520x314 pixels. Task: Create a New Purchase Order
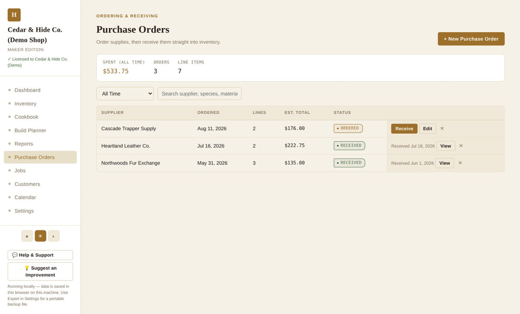tap(471, 39)
